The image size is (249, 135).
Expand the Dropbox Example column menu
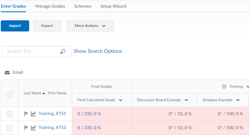point(238,100)
